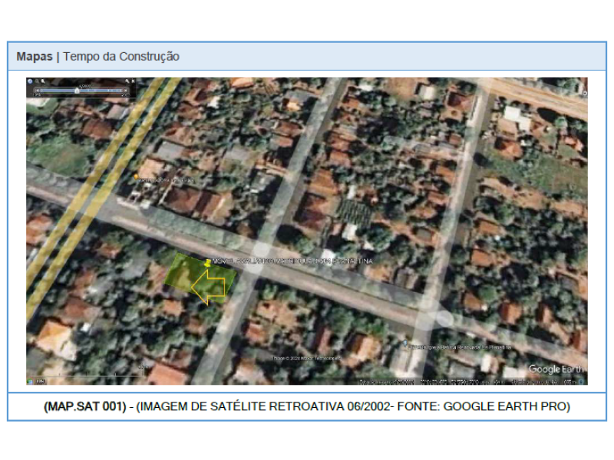
Task: Click the zoom out magnifier on time slider
Action: (37, 80)
